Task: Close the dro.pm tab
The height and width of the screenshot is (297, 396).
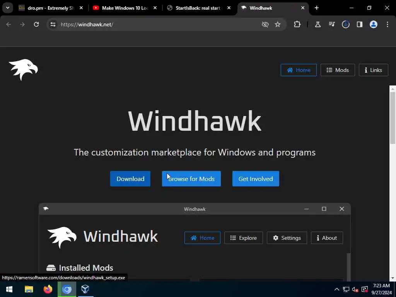Action: point(81,8)
